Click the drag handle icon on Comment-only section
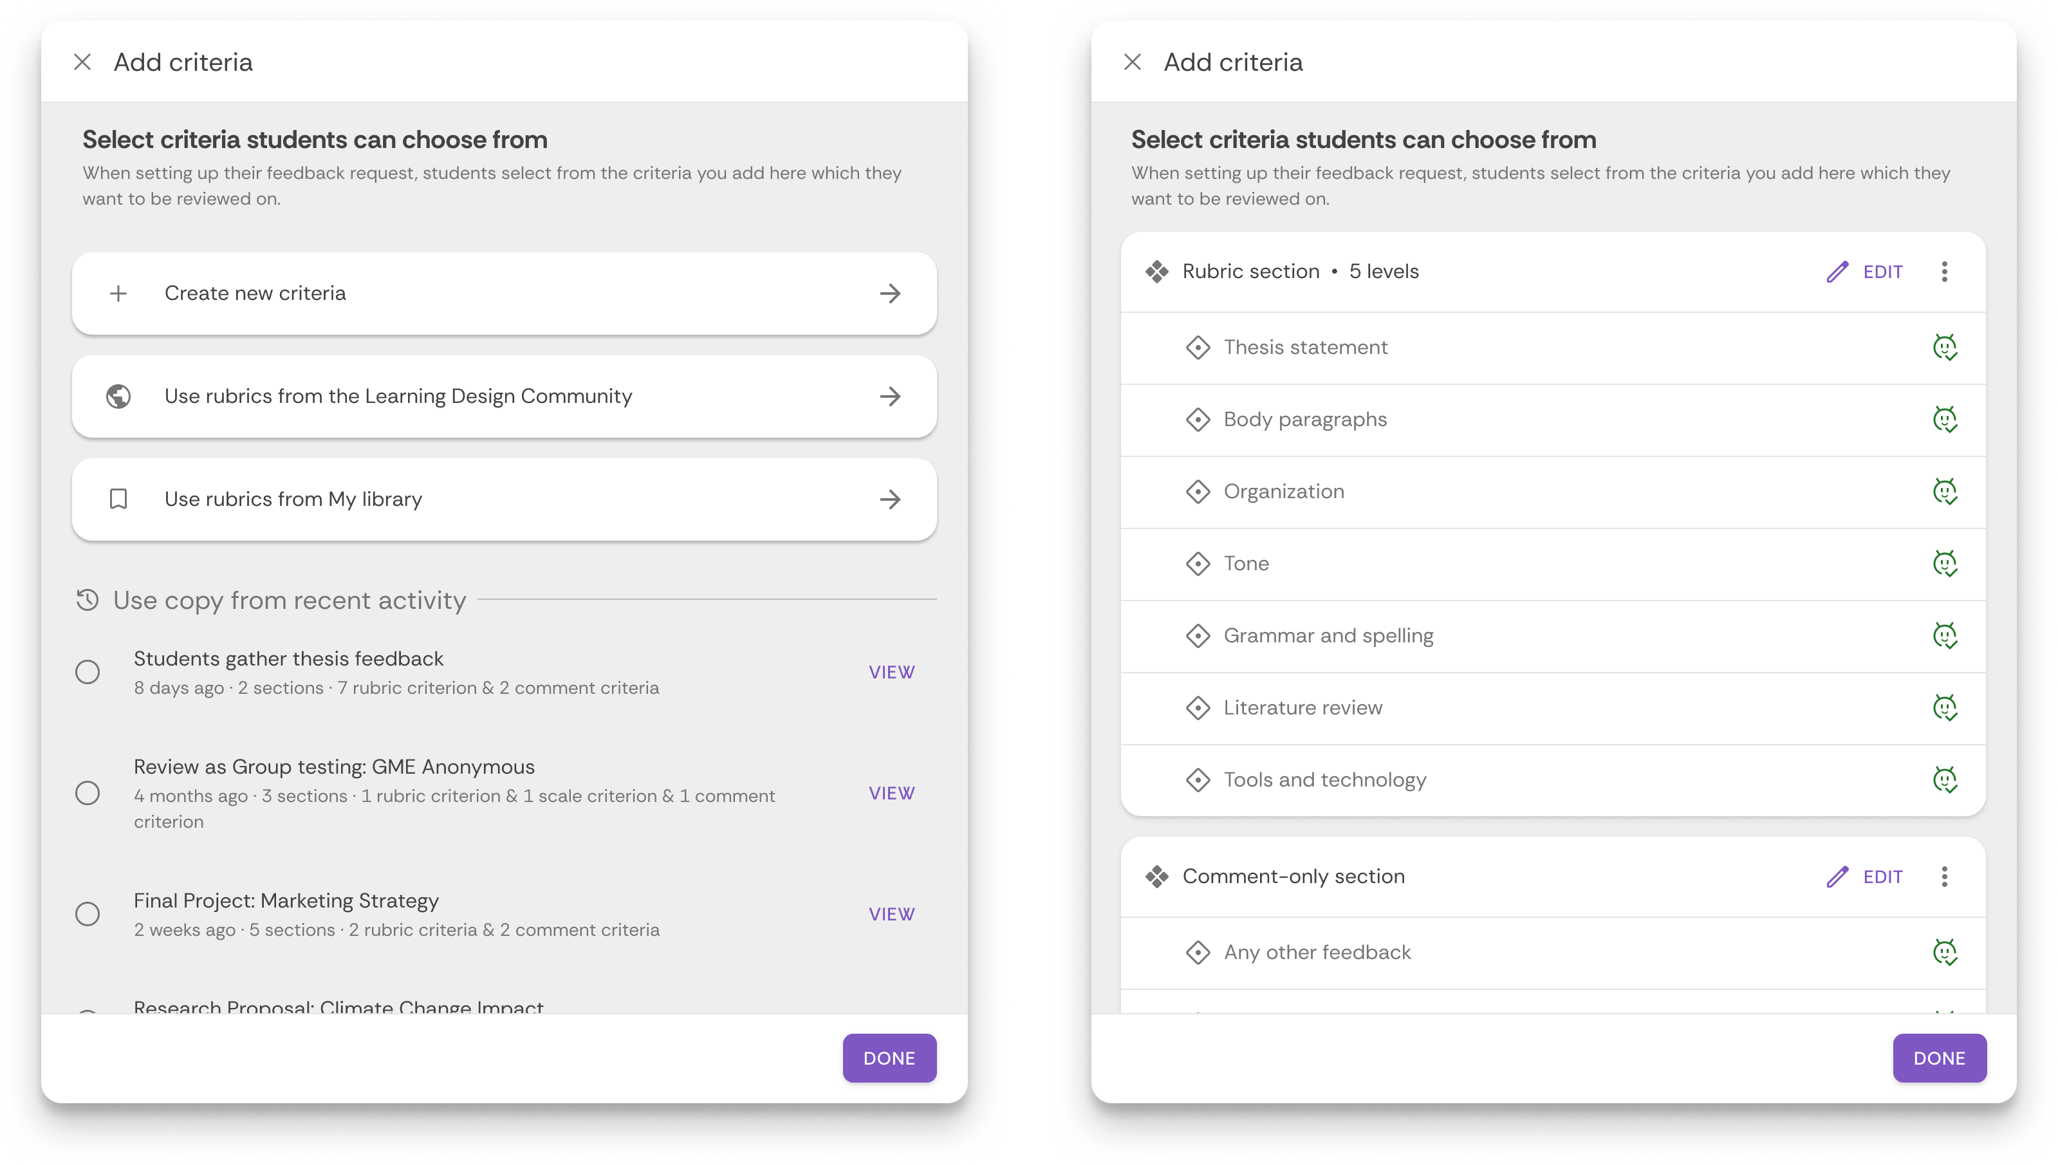 point(1156,877)
